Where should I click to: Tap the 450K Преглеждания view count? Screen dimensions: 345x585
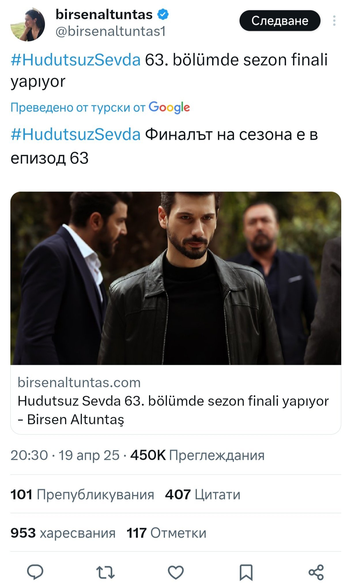tap(197, 455)
